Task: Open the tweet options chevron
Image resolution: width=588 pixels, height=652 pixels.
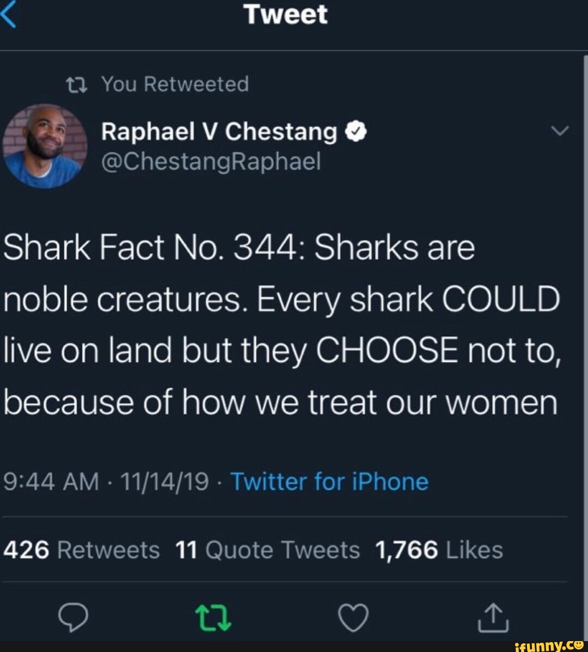Action: coord(559,131)
